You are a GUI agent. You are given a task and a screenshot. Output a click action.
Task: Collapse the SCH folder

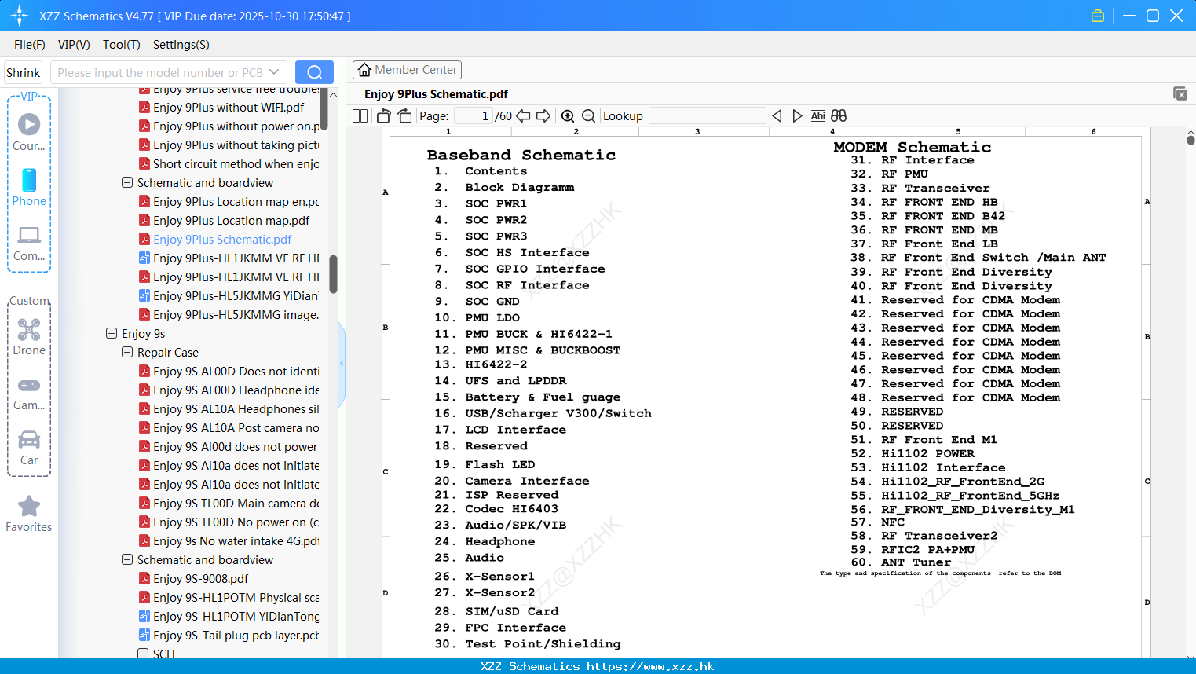click(143, 654)
